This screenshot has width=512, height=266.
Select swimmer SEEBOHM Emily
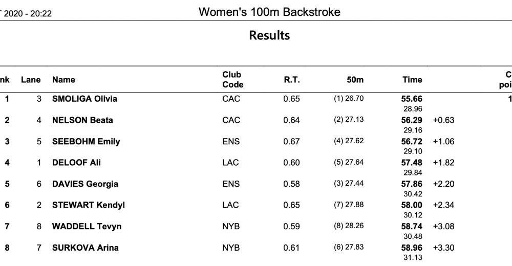coord(86,141)
